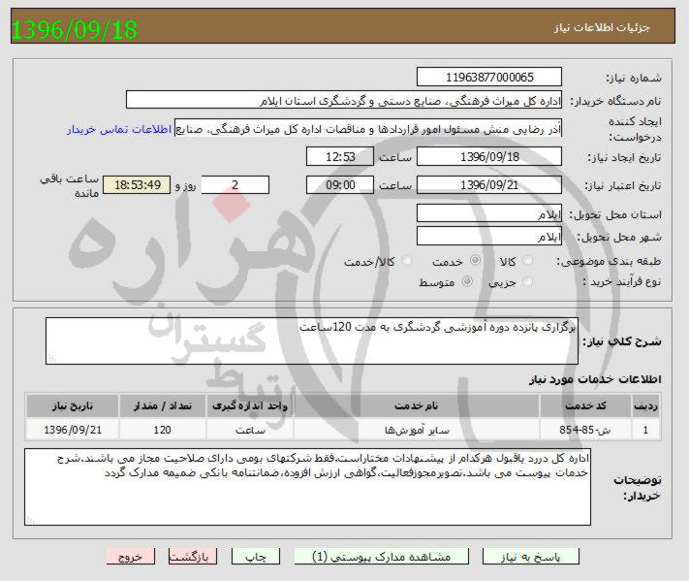The image size is (689, 581).
Task: Click the بازگشت back button
Action: [x=193, y=557]
